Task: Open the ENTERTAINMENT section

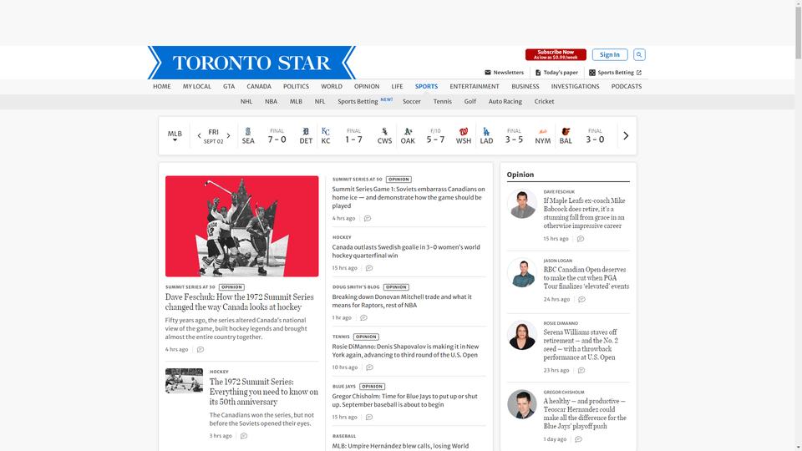Action: coord(475,86)
